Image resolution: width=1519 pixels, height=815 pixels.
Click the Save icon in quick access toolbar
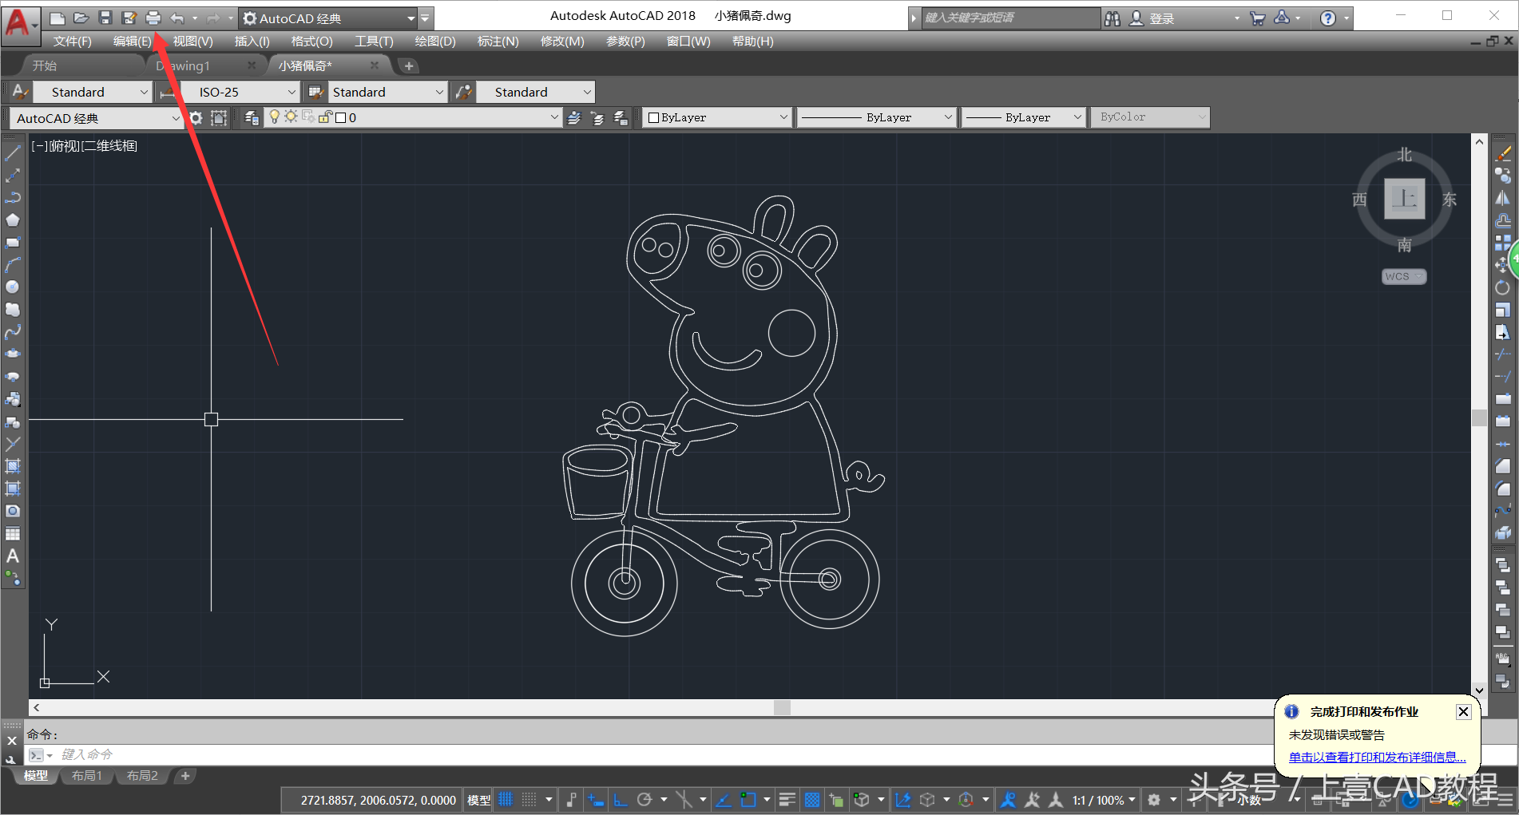coord(105,18)
